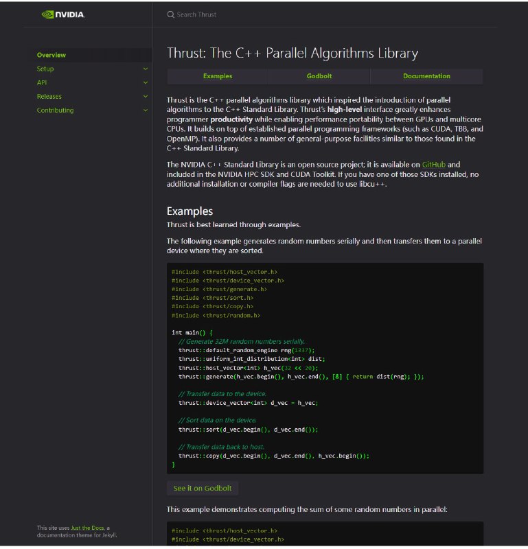Expand the Releases section chevron

[146, 96]
